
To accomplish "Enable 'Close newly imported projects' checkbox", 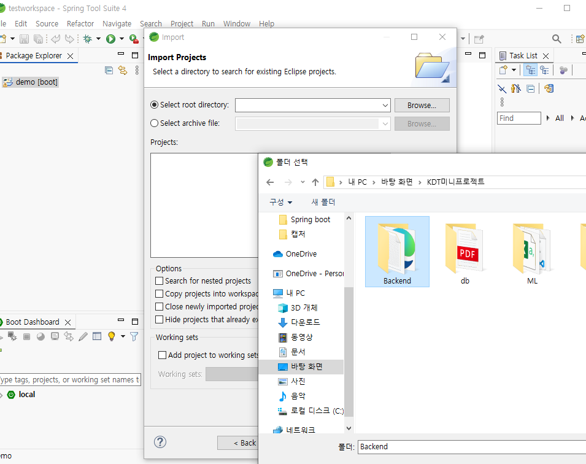I will click(159, 307).
